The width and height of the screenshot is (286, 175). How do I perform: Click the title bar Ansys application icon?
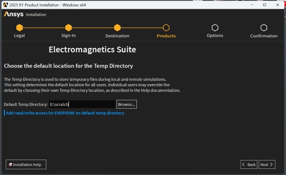[5, 5]
